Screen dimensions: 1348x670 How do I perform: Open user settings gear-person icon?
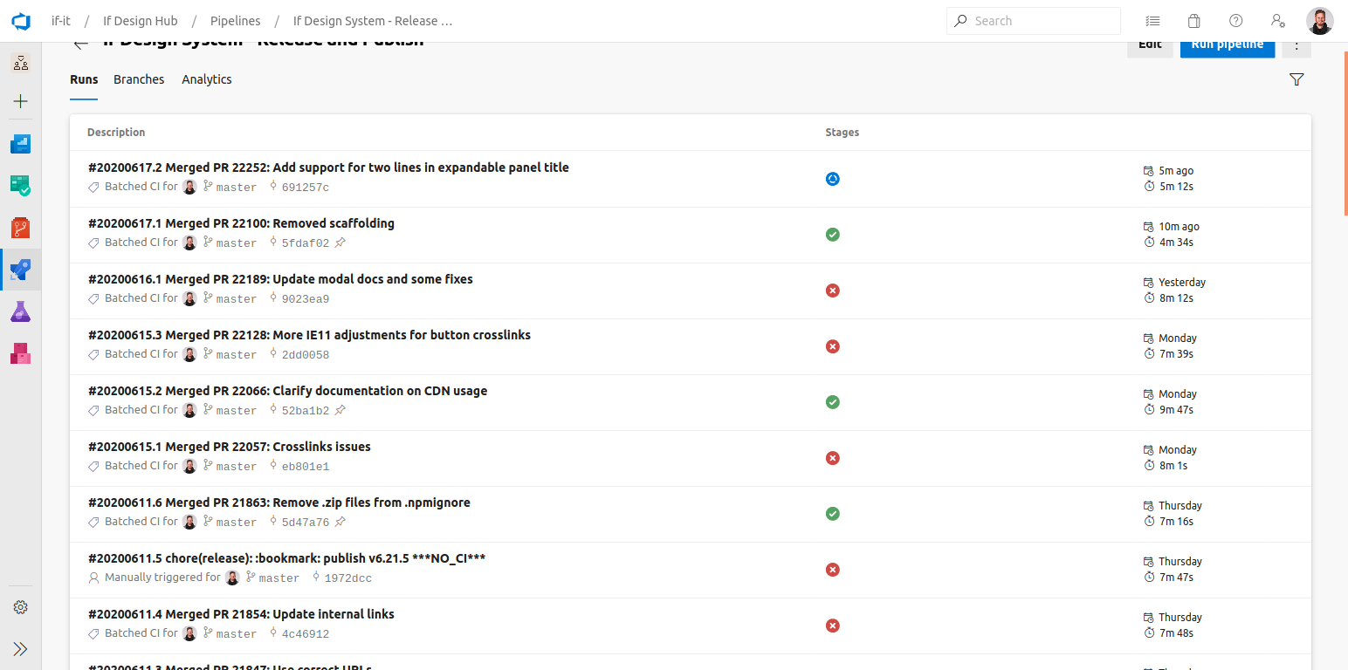click(x=1277, y=20)
